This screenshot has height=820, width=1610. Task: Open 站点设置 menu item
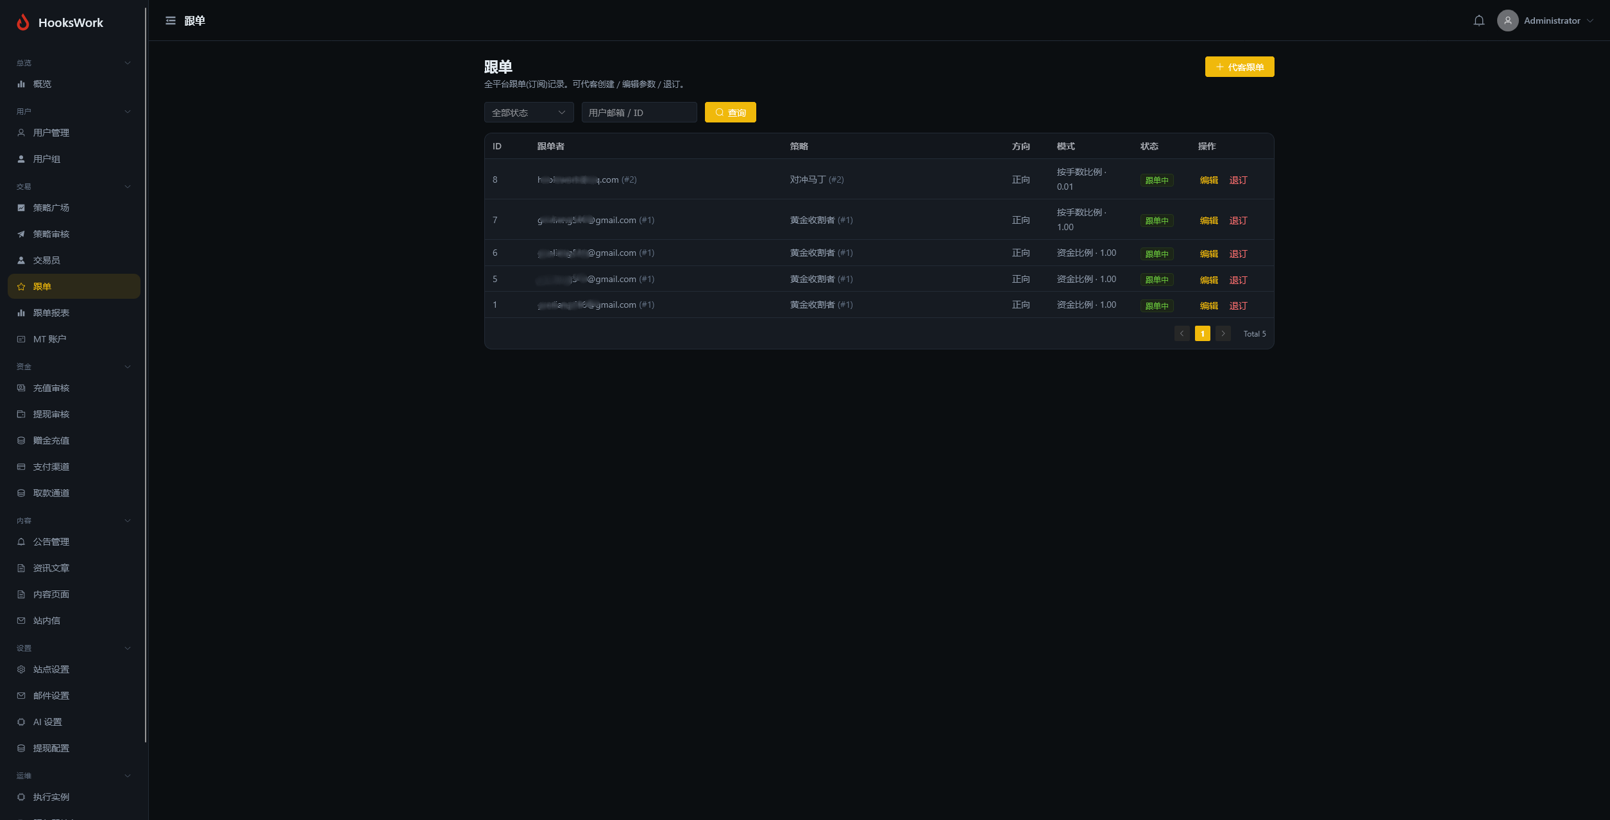74,669
